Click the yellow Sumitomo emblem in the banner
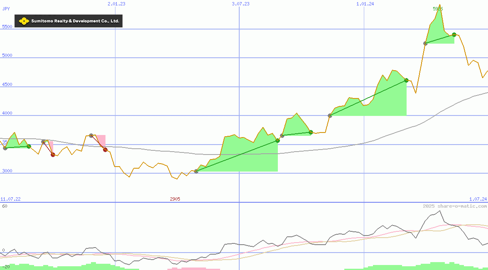The height and width of the screenshot is (270, 488). [24, 21]
